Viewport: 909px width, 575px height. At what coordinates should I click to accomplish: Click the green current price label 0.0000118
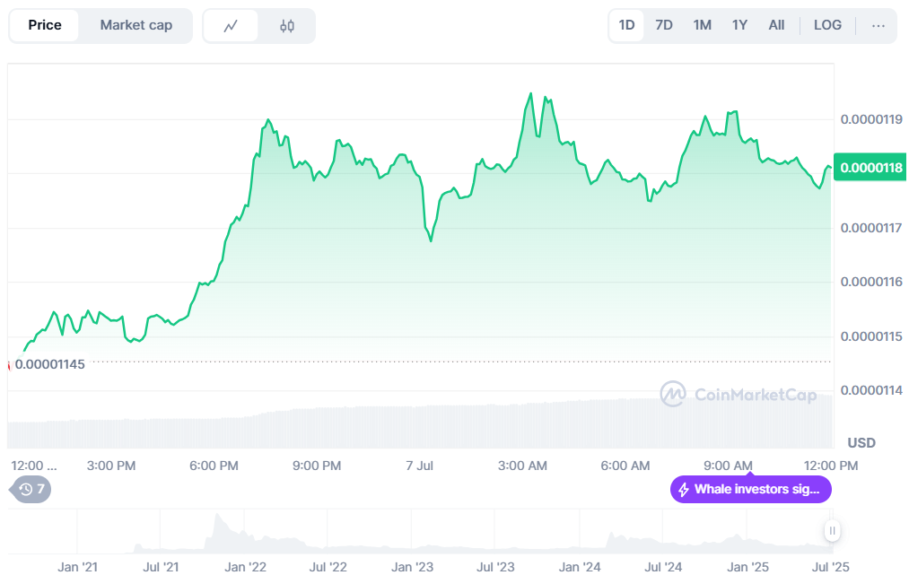click(x=870, y=168)
